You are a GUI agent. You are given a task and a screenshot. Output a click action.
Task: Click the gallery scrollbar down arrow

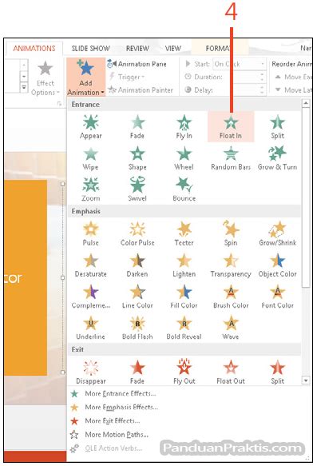pos(306,380)
